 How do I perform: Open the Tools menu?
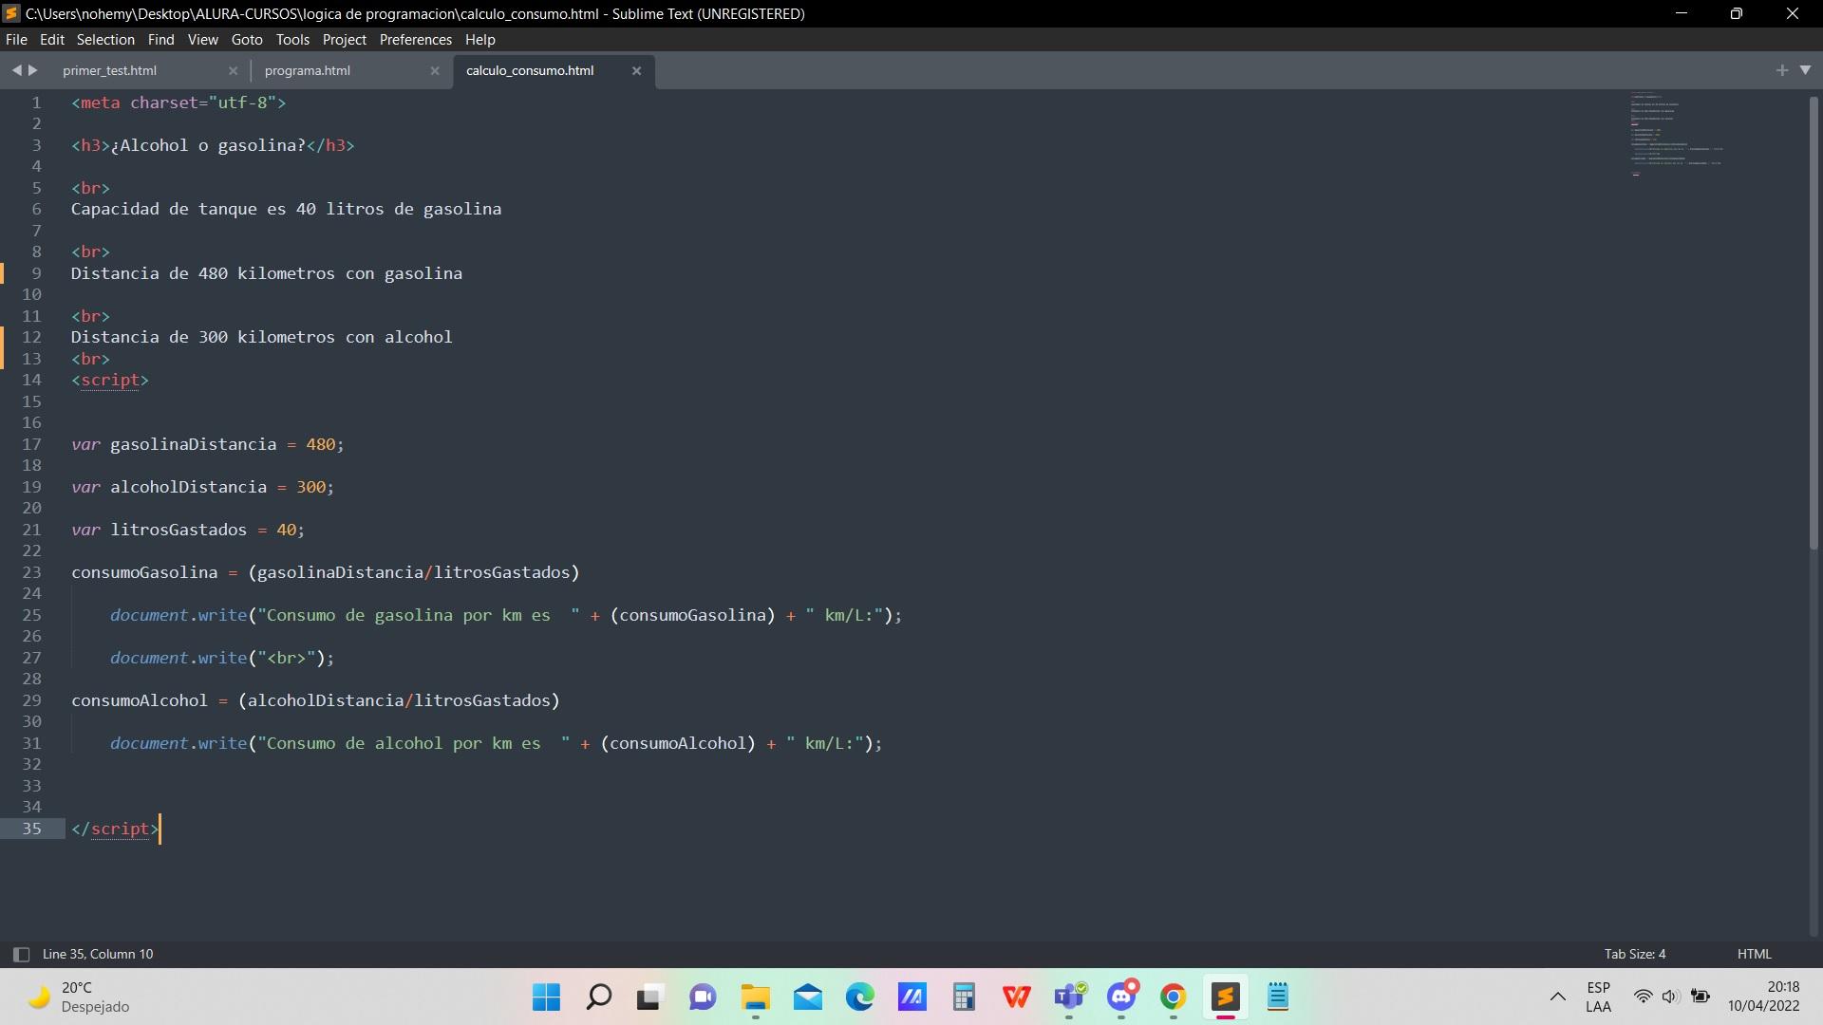(292, 40)
